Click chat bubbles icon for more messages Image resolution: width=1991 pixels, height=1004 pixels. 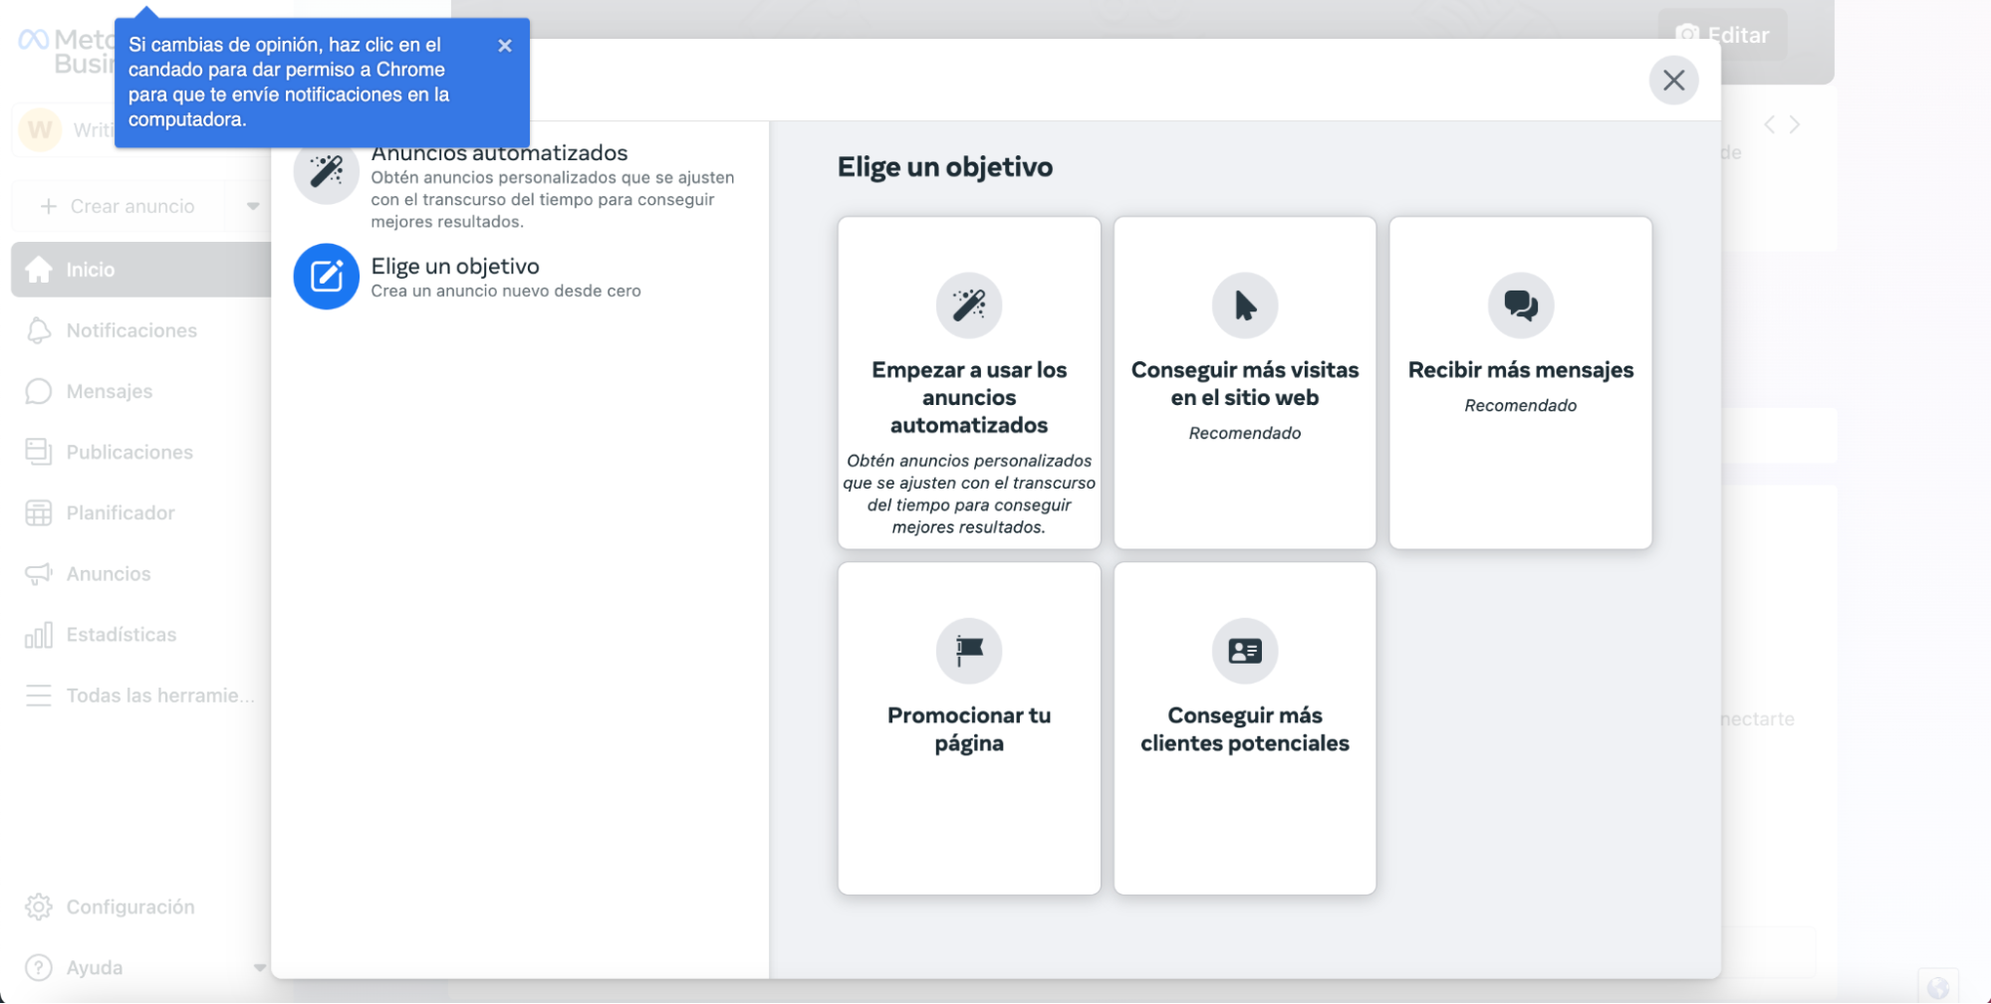tap(1521, 305)
